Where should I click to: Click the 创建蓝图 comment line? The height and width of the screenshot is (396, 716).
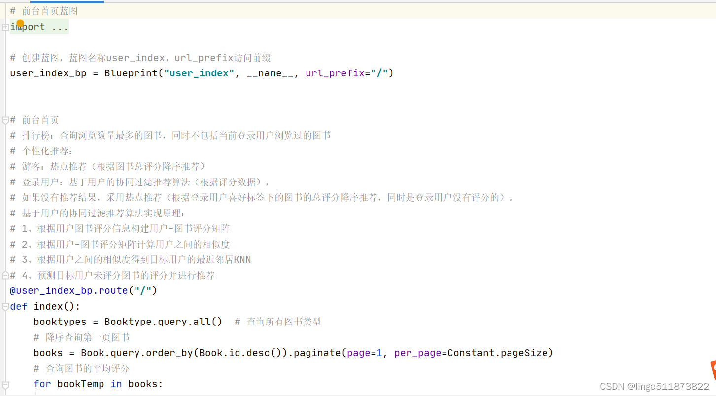click(140, 58)
